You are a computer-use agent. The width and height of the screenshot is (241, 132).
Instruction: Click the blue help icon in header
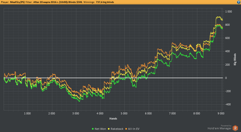239,2
